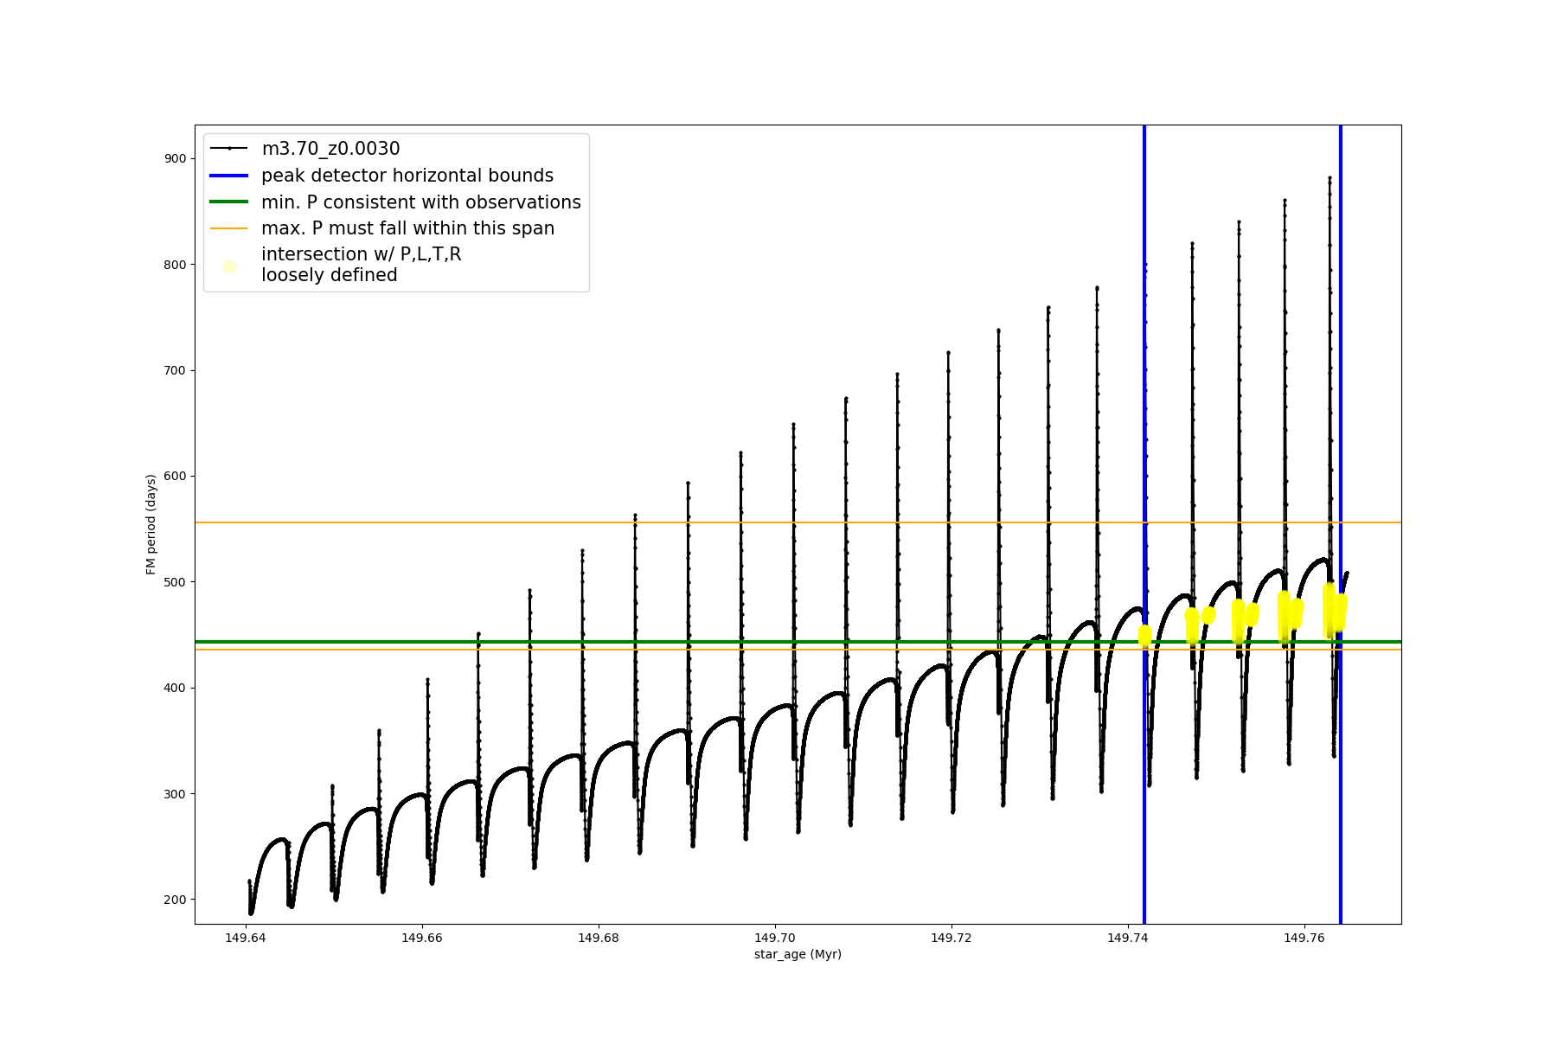This screenshot has height=1038, width=1557.
Task: Click the orange line swatch in legend
Action: 229,228
